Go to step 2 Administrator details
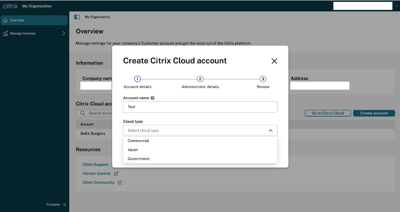The width and height of the screenshot is (400, 212). 200,79
